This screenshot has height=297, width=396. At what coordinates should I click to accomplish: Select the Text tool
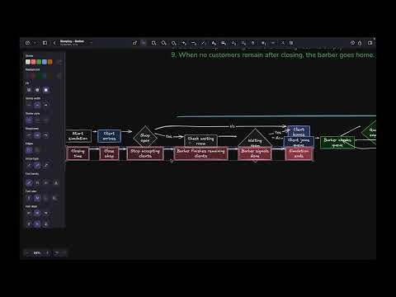pyautogui.click(x=214, y=43)
